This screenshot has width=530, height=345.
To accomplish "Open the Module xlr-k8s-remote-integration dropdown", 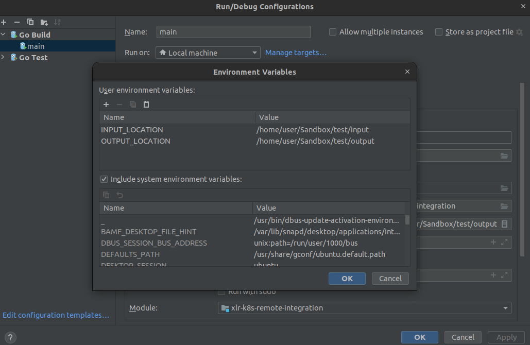I will click(364, 308).
